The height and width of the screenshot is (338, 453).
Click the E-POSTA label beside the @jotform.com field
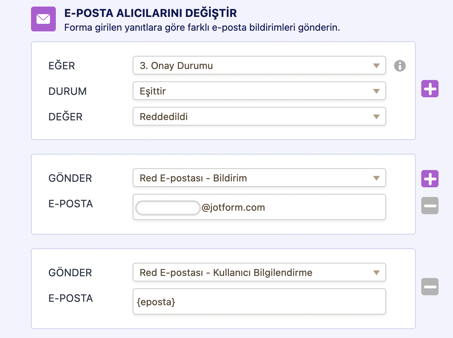[71, 204]
